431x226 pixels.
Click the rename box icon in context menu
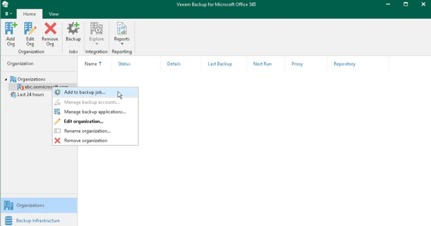pos(57,131)
